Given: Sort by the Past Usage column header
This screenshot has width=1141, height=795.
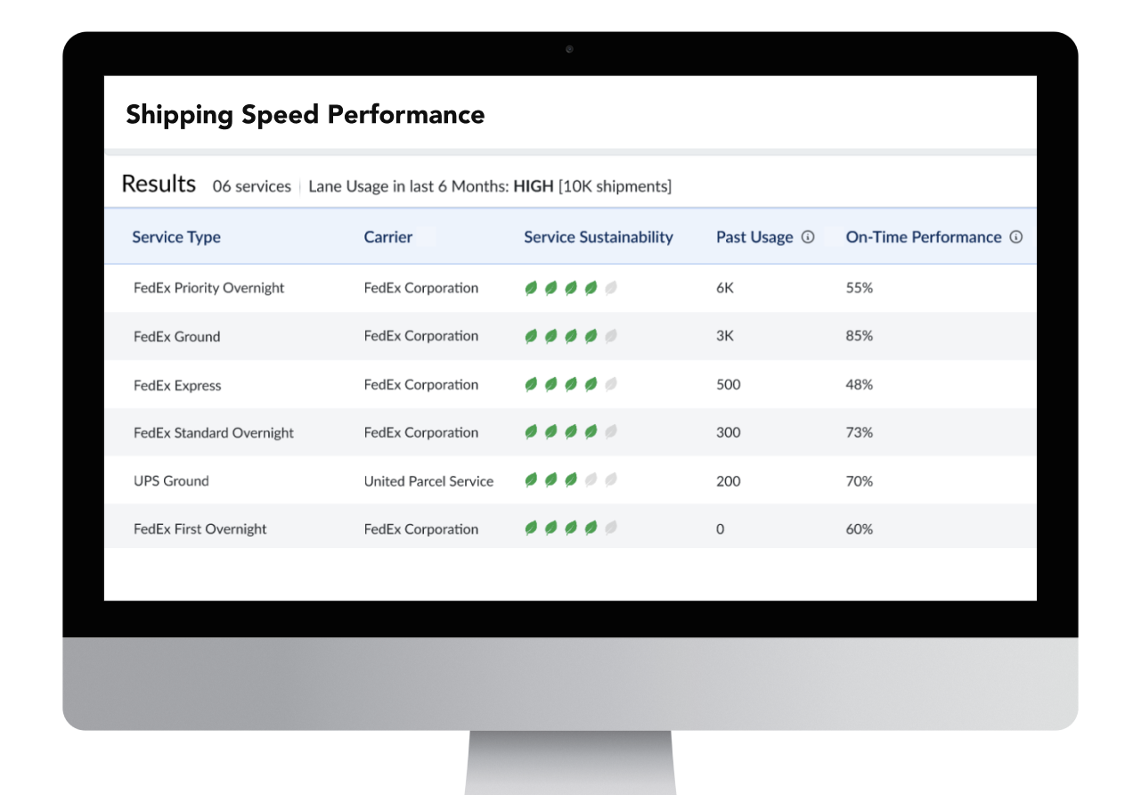Looking at the screenshot, I should 754,237.
